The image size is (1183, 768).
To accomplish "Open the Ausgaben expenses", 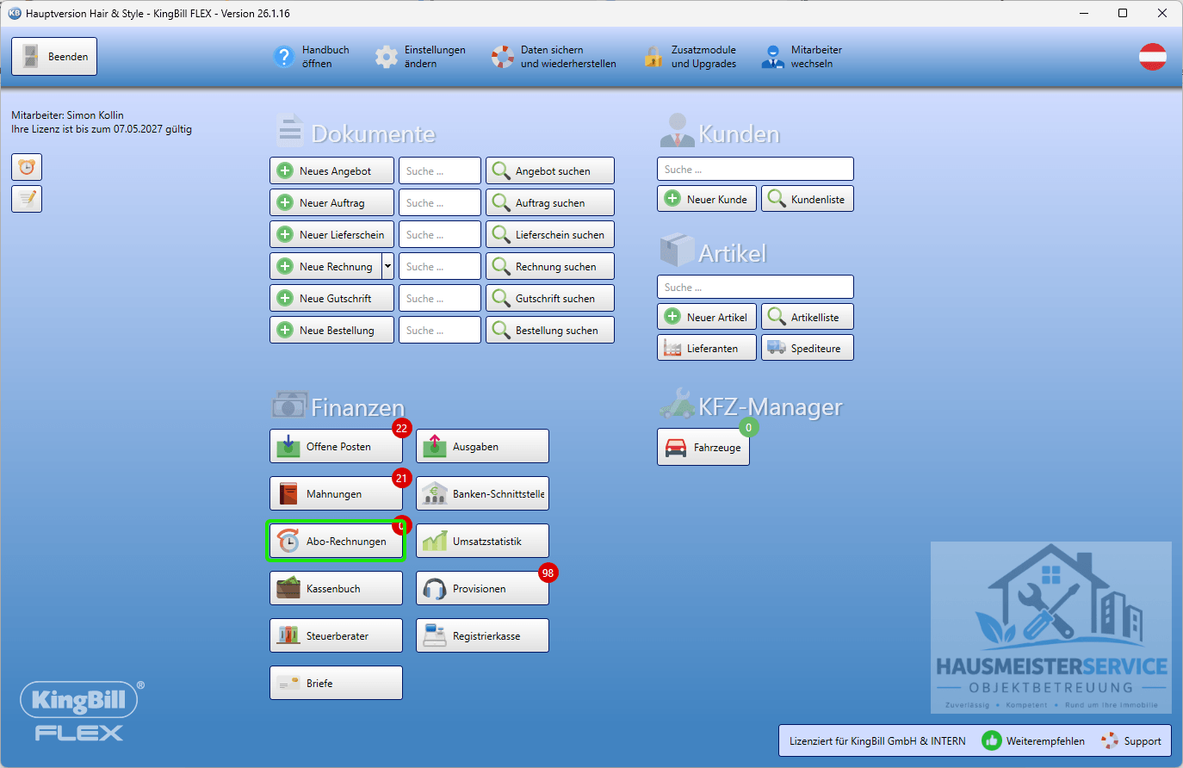I will (x=482, y=447).
